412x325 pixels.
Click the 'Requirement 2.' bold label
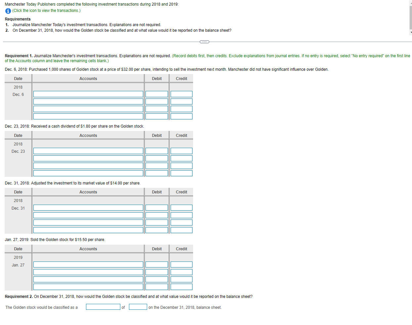point(19,297)
